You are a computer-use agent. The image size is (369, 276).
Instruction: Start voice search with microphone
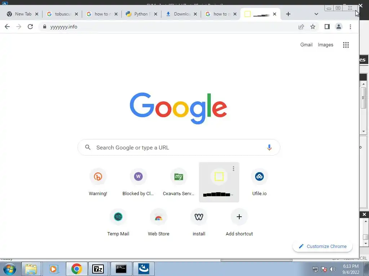coord(270,147)
